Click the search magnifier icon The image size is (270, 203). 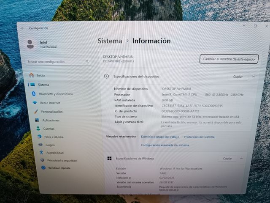87,61
